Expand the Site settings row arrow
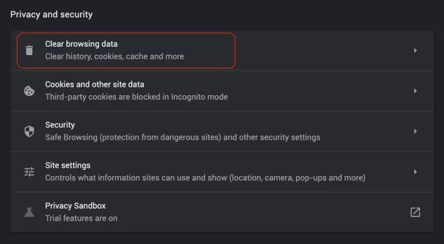The width and height of the screenshot is (444, 244). 415,172
